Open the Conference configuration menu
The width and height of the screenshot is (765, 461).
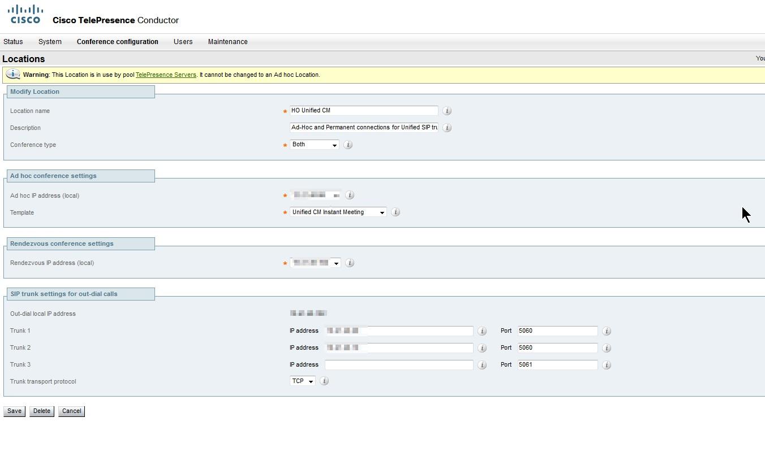tap(118, 42)
